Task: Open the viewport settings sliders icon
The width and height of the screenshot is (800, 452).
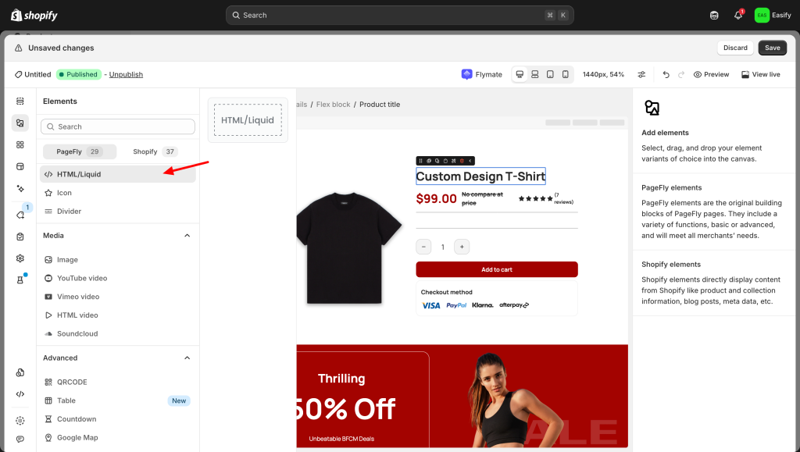Action: click(x=641, y=74)
